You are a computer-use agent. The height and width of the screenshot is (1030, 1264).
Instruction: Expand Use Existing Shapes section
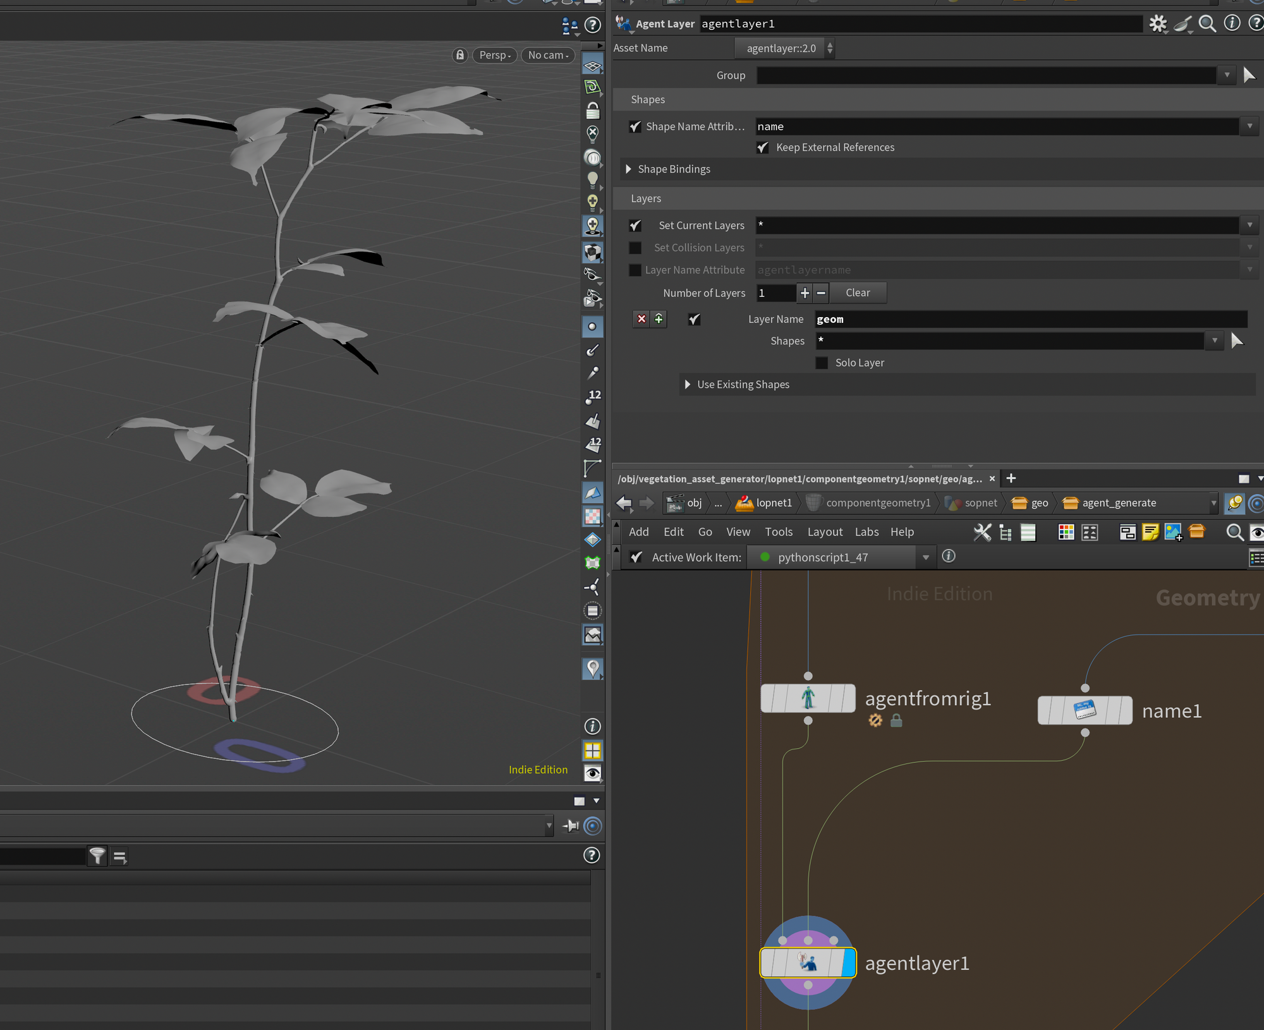coord(688,384)
